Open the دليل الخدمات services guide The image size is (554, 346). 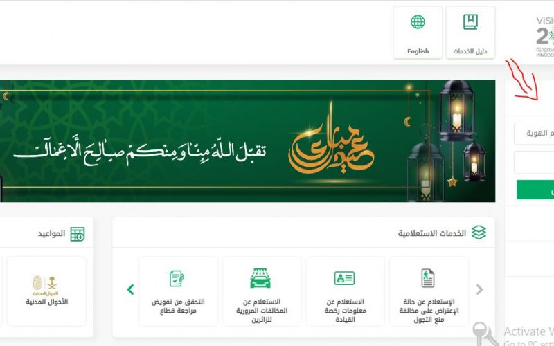click(x=470, y=33)
